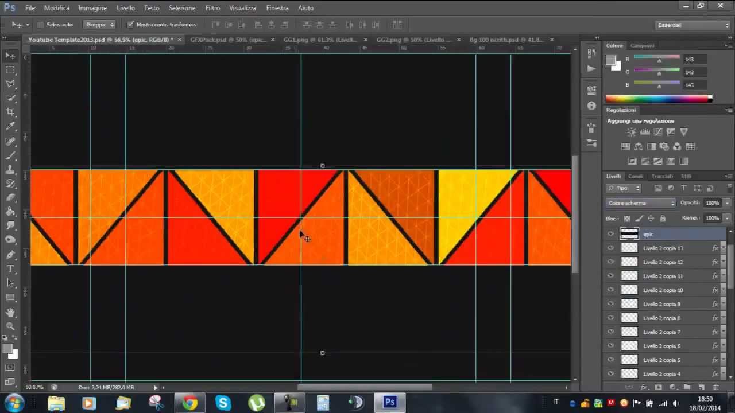The width and height of the screenshot is (735, 413).
Task: Open the Modifica menu
Action: 57,8
